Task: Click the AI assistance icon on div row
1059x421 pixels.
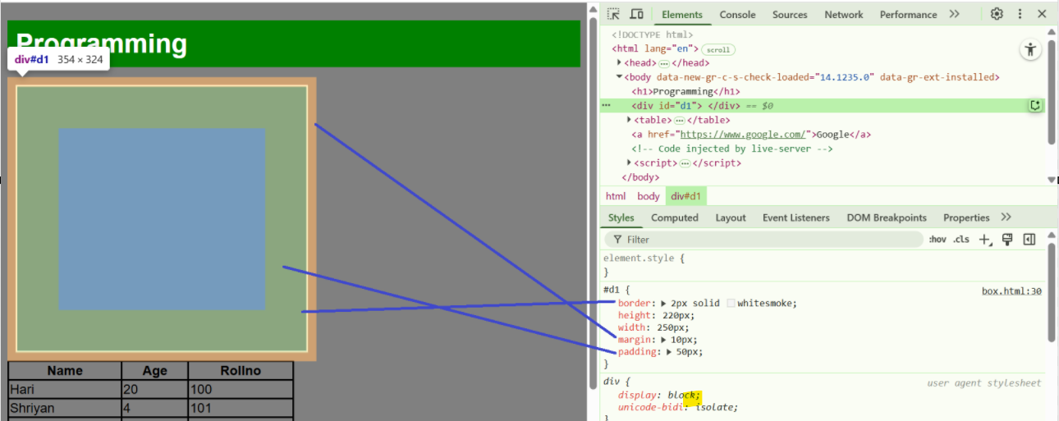Action: [1035, 106]
